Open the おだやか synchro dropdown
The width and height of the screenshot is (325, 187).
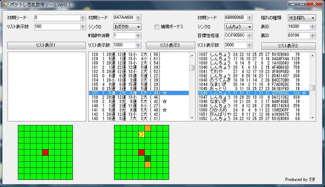pyautogui.click(x=127, y=27)
